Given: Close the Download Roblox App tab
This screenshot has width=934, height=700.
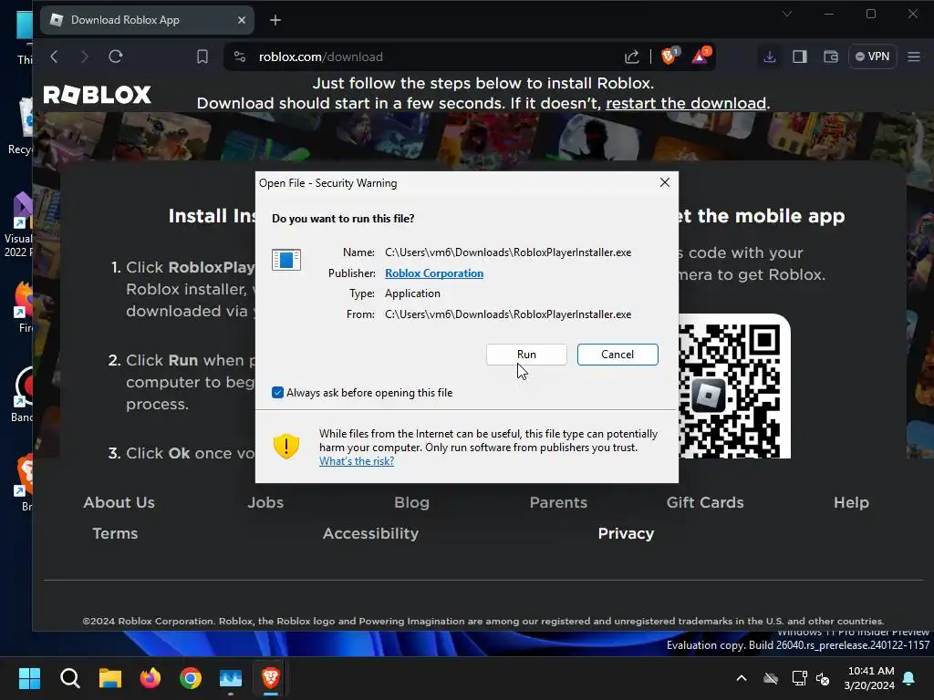Looking at the screenshot, I should coord(241,20).
